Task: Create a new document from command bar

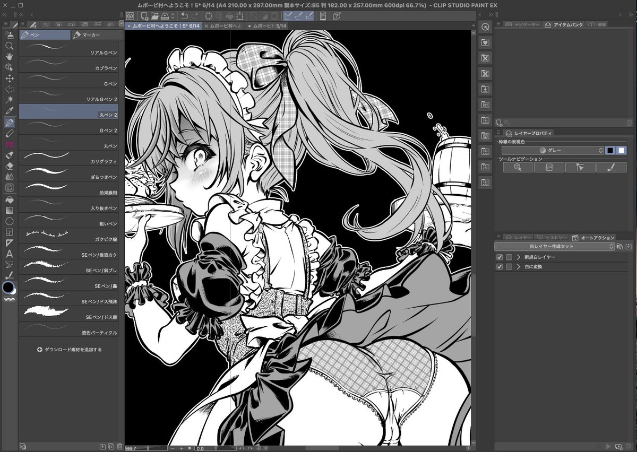Action: 144,15
